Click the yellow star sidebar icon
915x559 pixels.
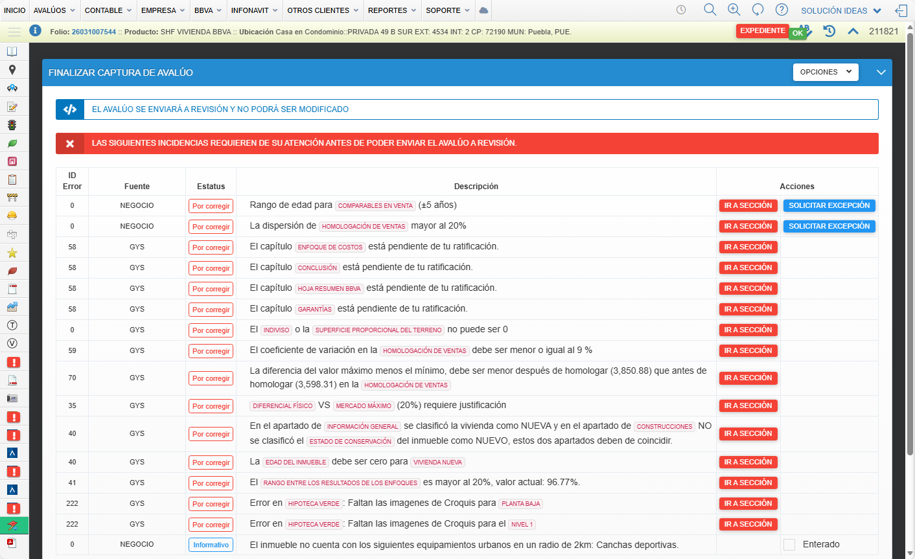pyautogui.click(x=12, y=253)
